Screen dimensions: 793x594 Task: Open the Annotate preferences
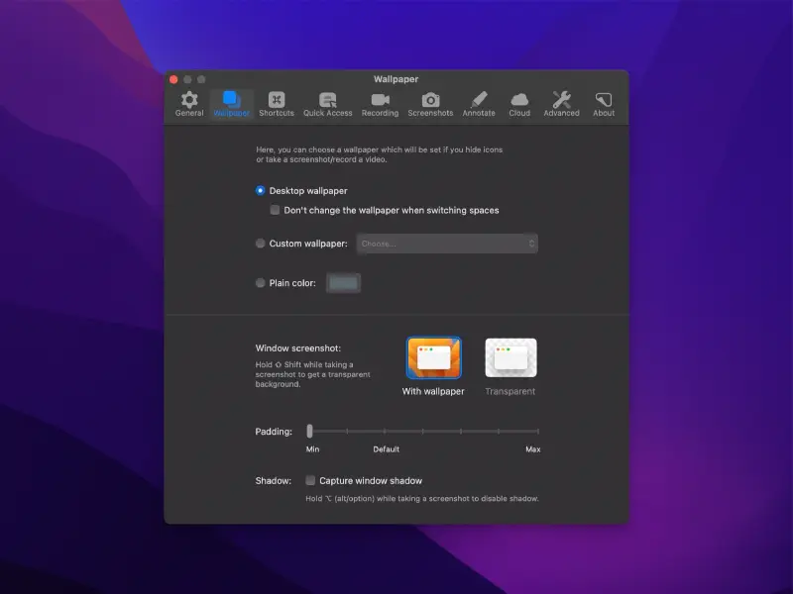click(478, 102)
